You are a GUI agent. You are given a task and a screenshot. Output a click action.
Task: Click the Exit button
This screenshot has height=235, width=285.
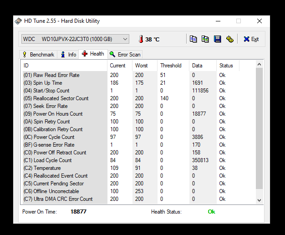coord(251,39)
